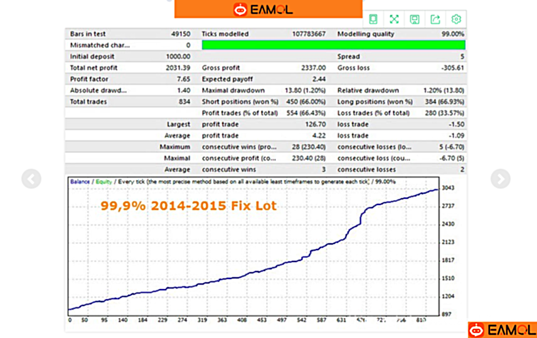Open the settings gear icon
This screenshot has width=537, height=338.
456,19
